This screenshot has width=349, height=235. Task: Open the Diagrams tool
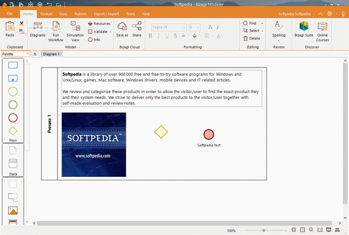pos(38,29)
